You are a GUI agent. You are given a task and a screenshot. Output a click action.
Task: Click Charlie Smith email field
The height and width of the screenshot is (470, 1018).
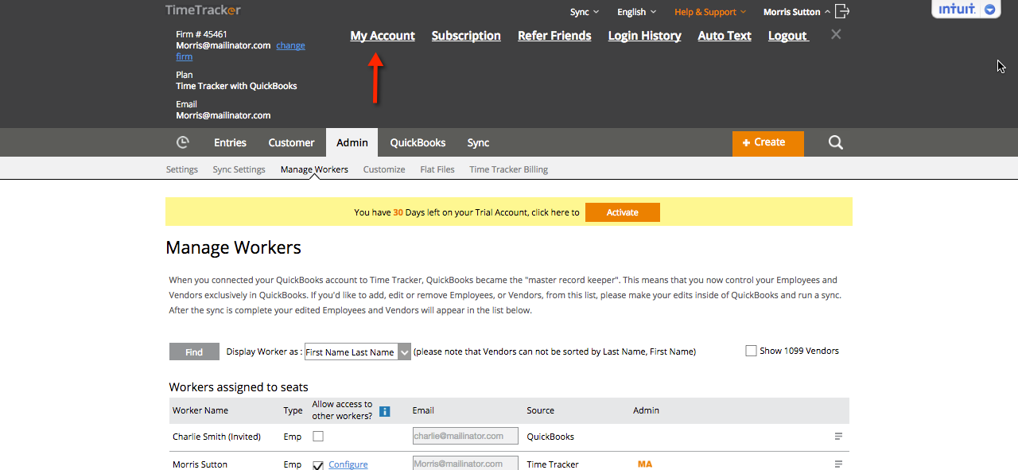tap(465, 436)
